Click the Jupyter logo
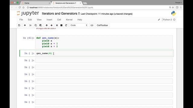 point(28,13)
